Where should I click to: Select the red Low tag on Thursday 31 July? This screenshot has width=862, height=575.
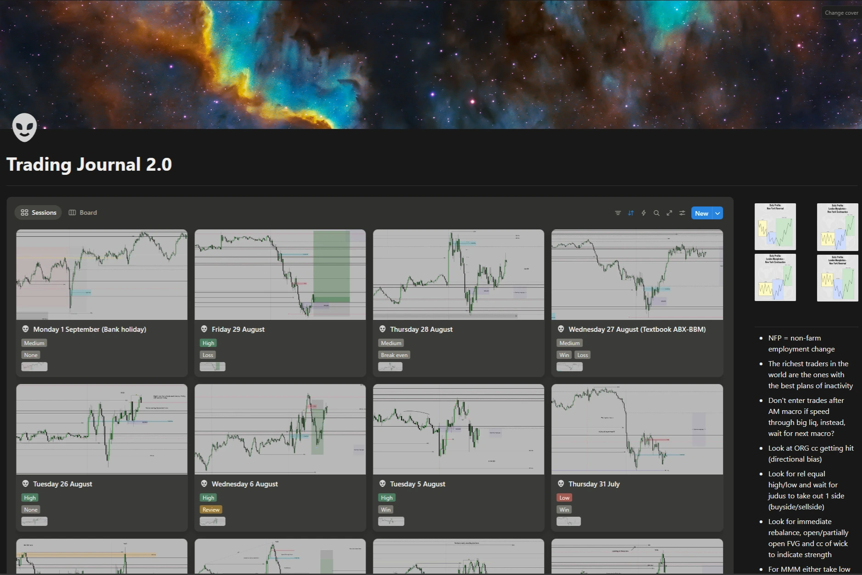click(x=564, y=497)
